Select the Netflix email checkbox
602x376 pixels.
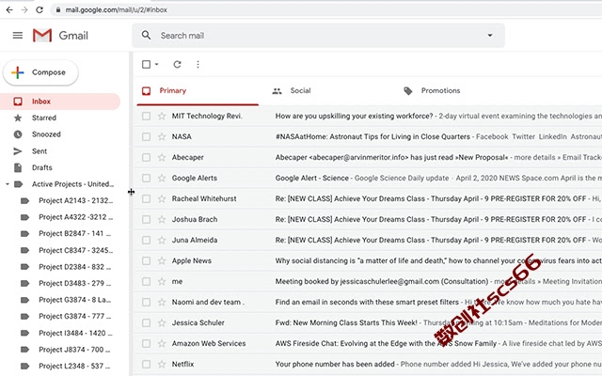point(147,364)
